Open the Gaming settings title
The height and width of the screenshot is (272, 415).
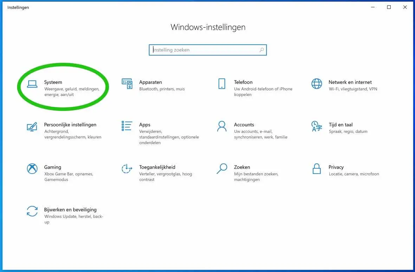52,167
